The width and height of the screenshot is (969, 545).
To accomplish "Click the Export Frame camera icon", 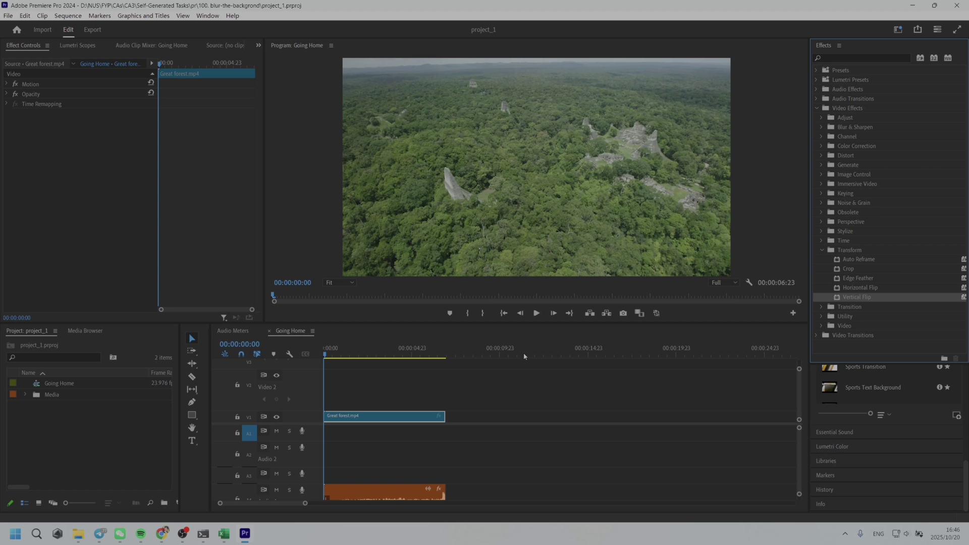I will (623, 313).
